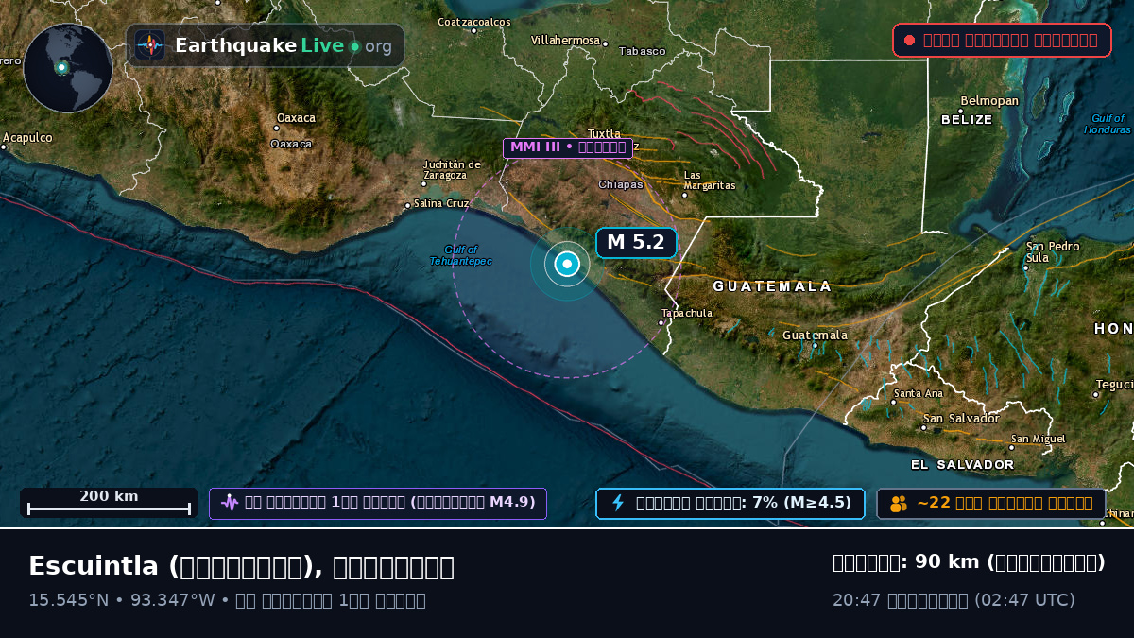
Task: Click the EL SALVADOR country label
Action: (963, 465)
